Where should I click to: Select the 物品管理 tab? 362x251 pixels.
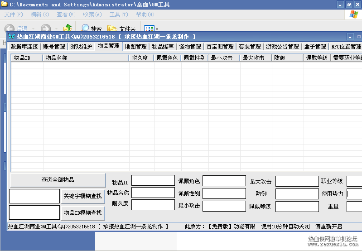(x=108, y=46)
